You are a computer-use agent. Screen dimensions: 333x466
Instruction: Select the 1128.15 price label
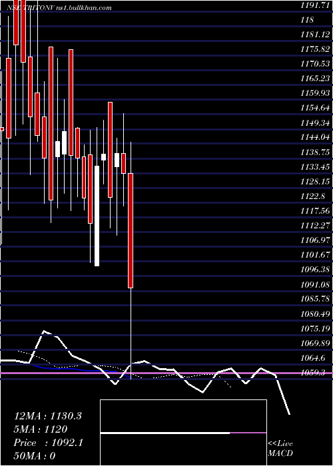tap(315, 182)
